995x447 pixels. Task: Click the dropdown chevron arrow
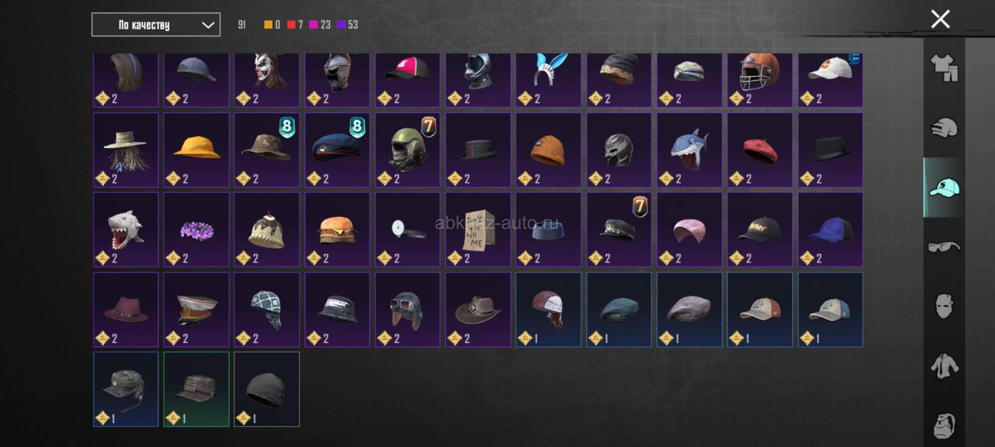point(208,25)
